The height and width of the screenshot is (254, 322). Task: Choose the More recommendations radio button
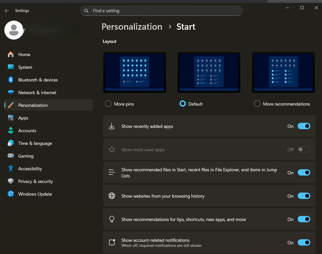tap(257, 104)
